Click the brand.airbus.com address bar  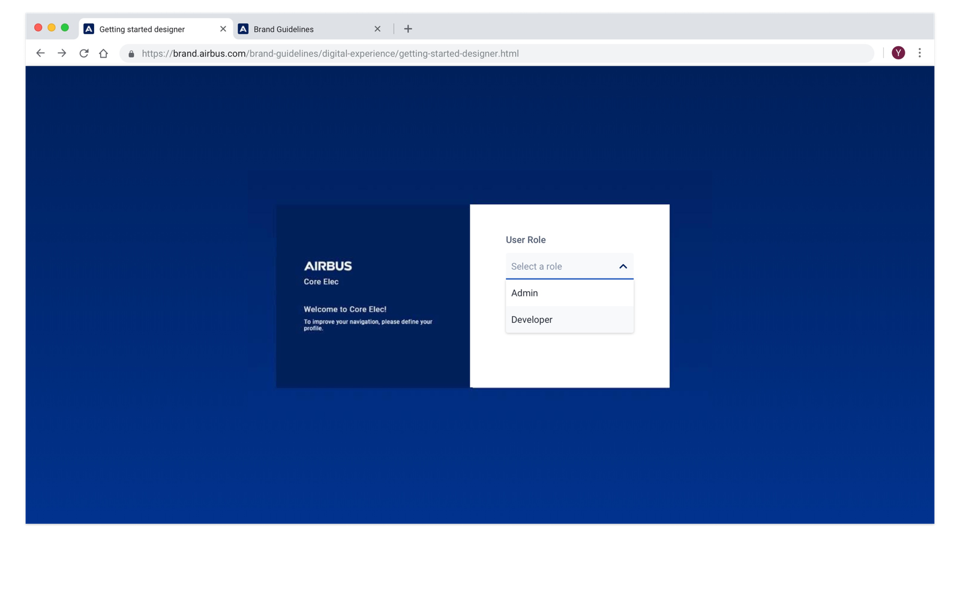[420, 53]
